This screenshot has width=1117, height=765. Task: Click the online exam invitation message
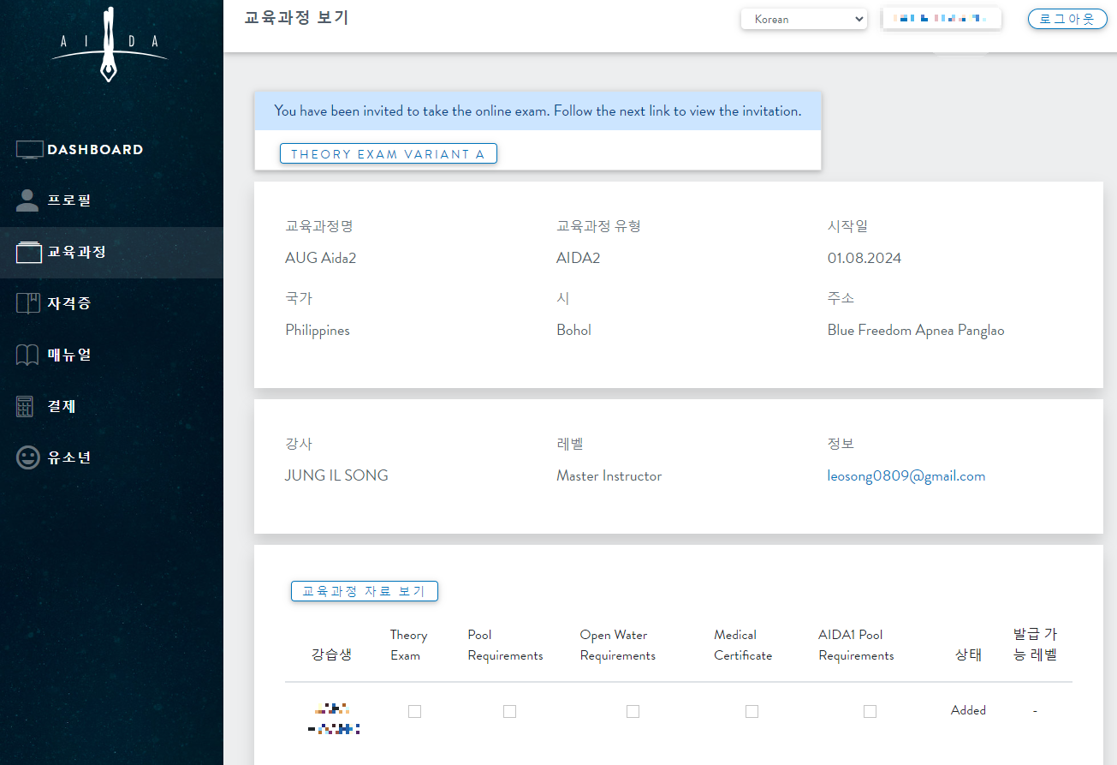pyautogui.click(x=538, y=111)
